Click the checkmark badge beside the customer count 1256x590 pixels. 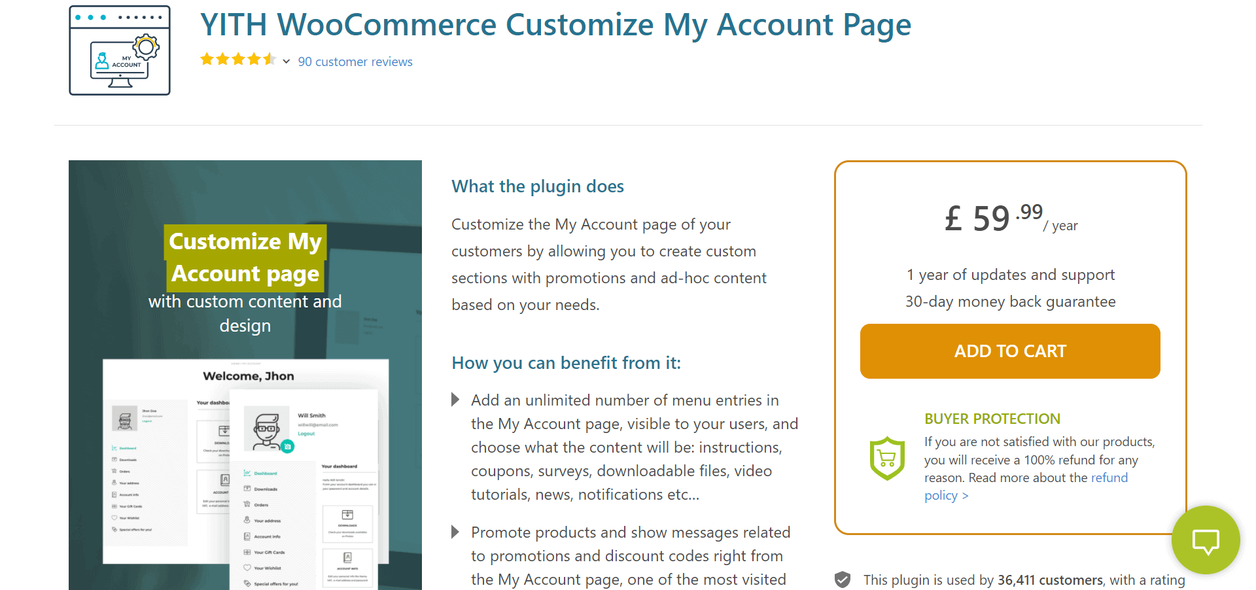tap(843, 580)
